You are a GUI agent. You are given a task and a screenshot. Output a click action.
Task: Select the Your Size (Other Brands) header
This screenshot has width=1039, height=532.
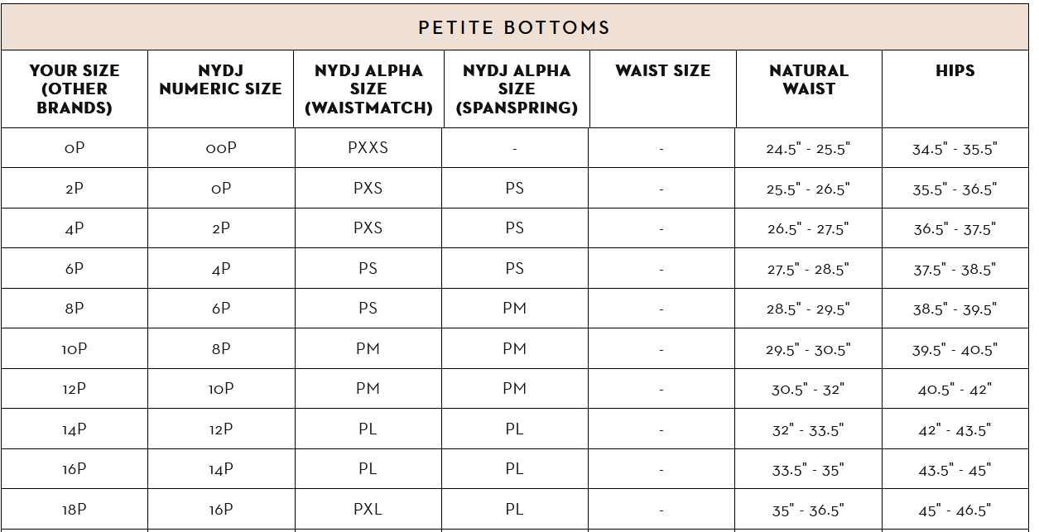tap(75, 89)
